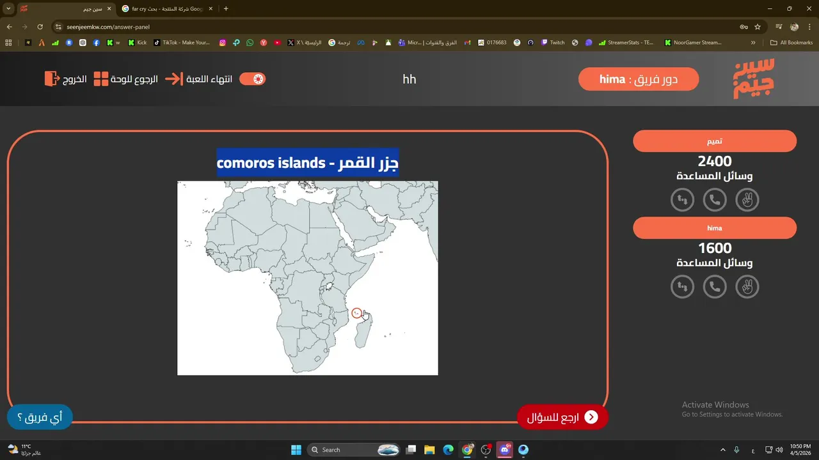This screenshot has width=819, height=460.
Task: Open the ترجمة Google bookmark
Action: (x=339, y=43)
